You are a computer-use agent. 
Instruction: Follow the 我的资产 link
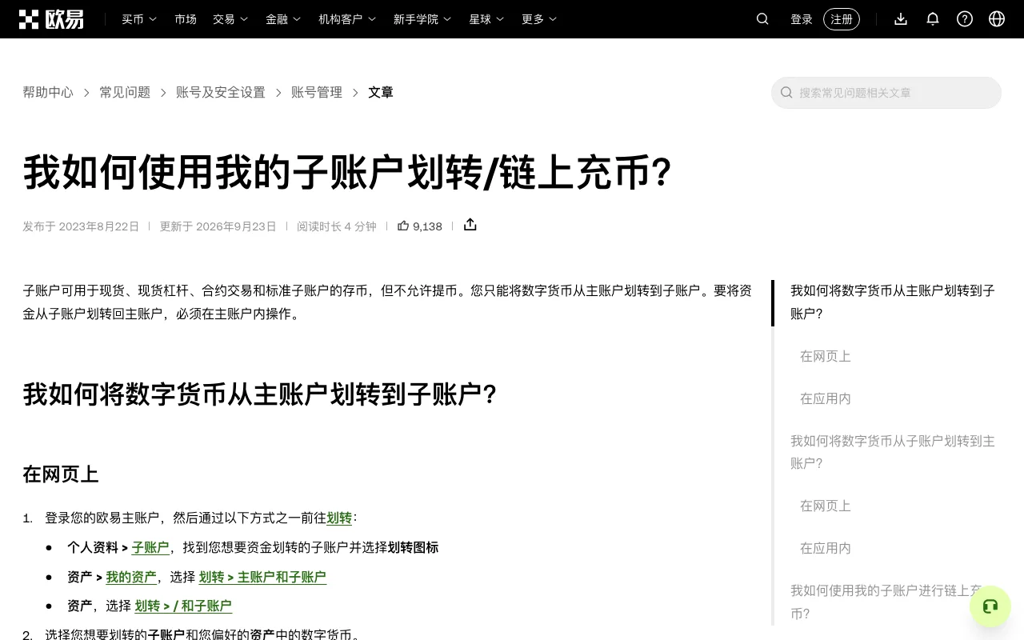131,577
